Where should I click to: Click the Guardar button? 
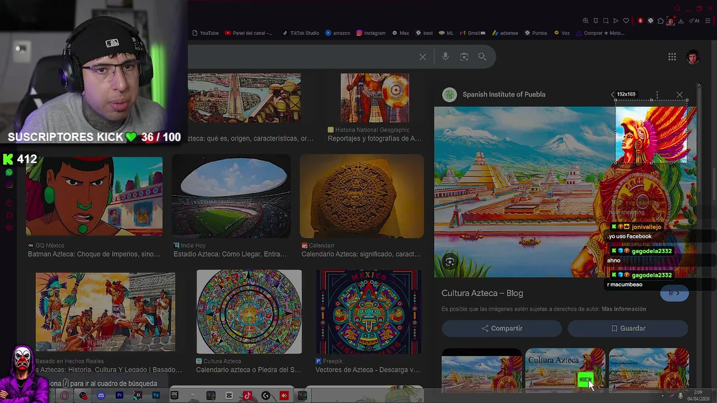(x=628, y=329)
